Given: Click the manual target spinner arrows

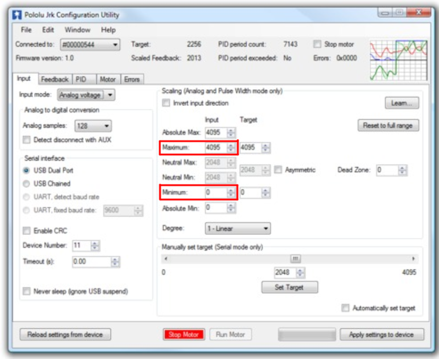Looking at the screenshot, I should (x=300, y=272).
